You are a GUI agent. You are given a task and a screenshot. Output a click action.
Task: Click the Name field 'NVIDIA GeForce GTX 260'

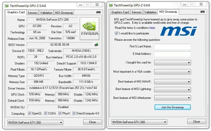click(52, 20)
